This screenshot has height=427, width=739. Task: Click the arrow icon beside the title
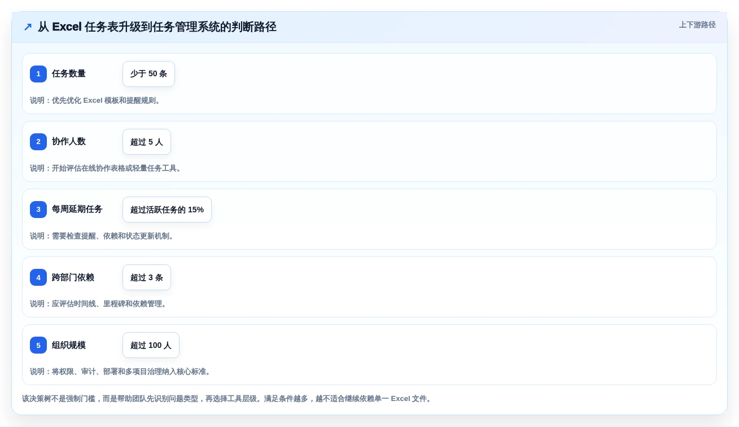click(x=28, y=27)
